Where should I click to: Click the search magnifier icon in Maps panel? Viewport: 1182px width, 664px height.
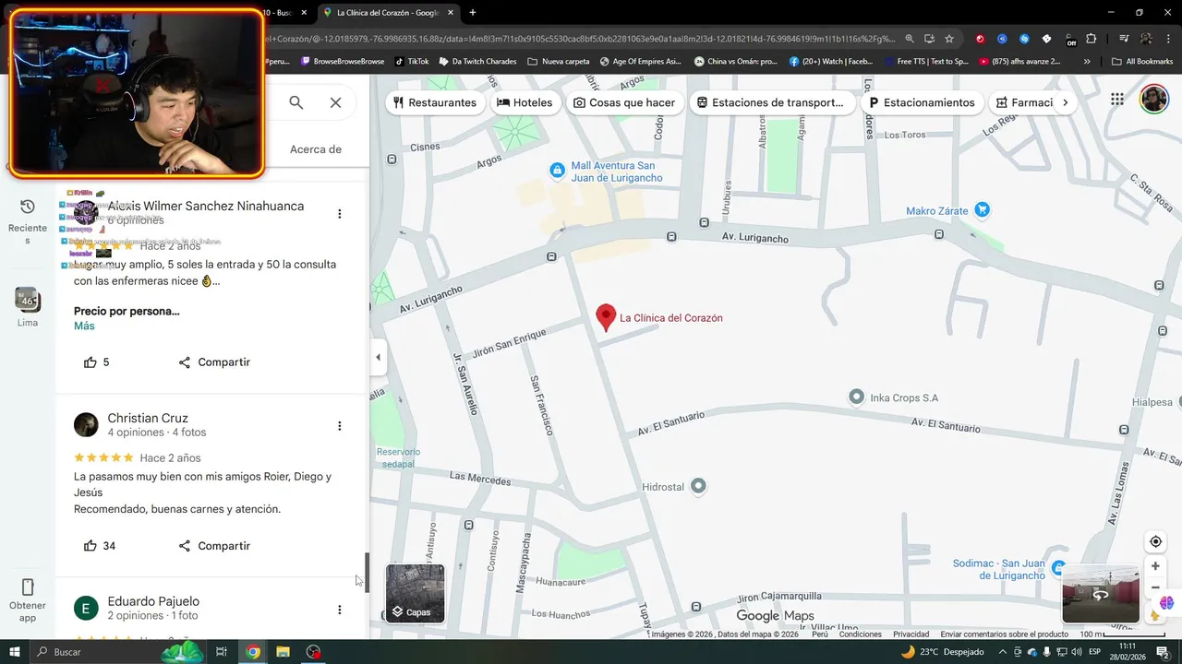(x=296, y=102)
